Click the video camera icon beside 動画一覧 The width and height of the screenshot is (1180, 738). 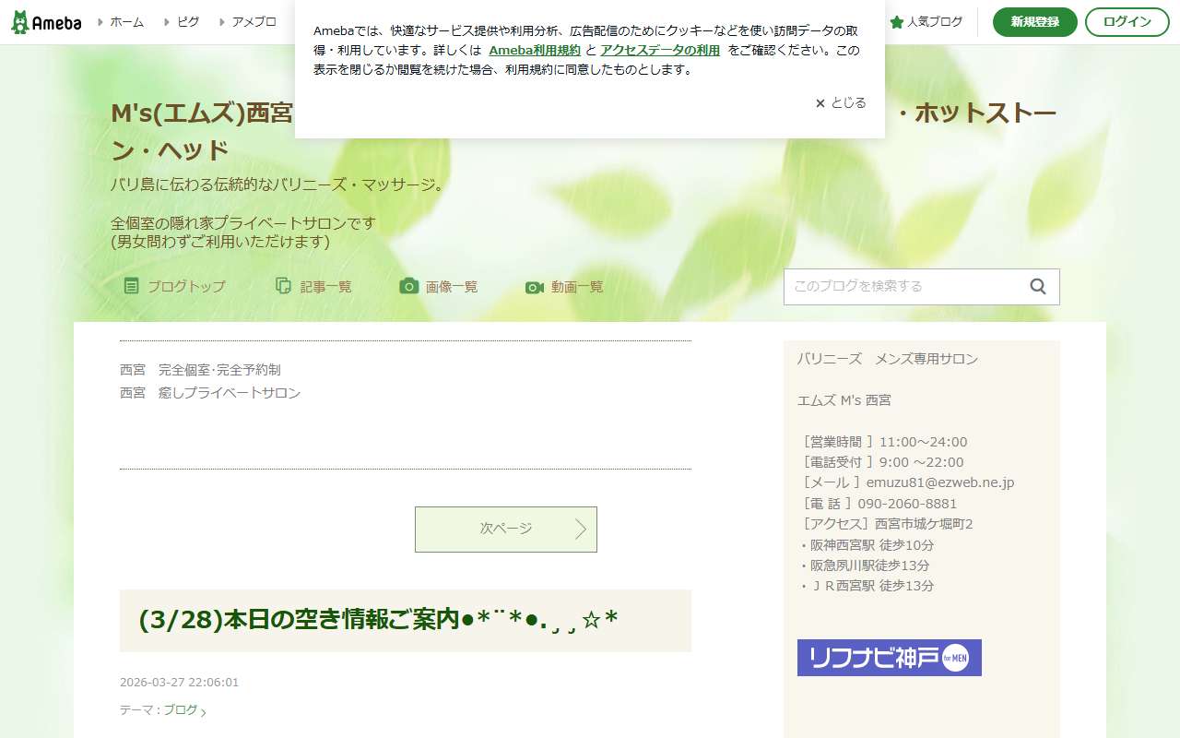[533, 287]
